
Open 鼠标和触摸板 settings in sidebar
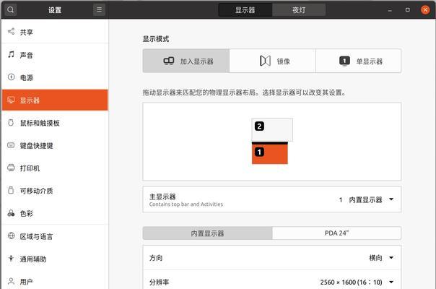pyautogui.click(x=55, y=123)
